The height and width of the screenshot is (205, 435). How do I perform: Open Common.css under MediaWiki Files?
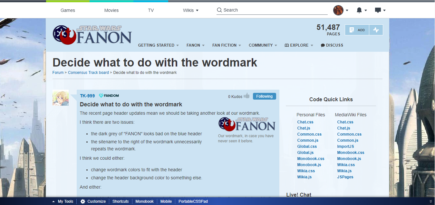349,134
